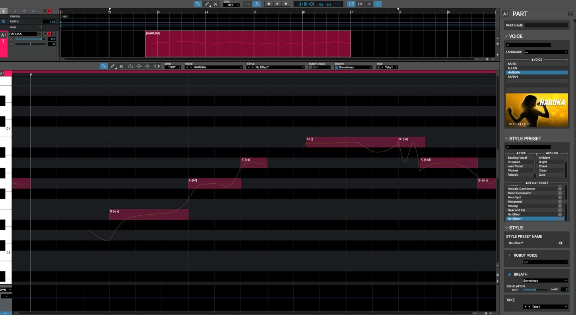Toggle Robot Voice checkbox in piano roll toolbar
This screenshot has height=315, width=576.
(310, 67)
